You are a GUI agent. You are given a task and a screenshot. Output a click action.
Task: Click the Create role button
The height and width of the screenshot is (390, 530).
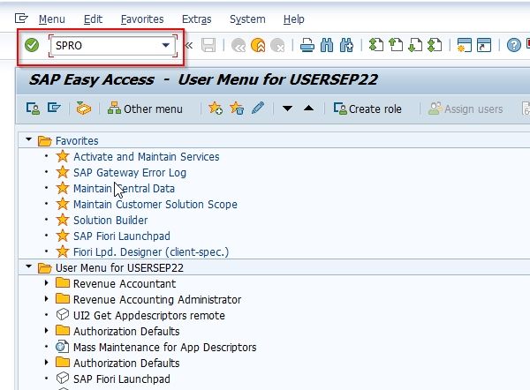point(367,109)
